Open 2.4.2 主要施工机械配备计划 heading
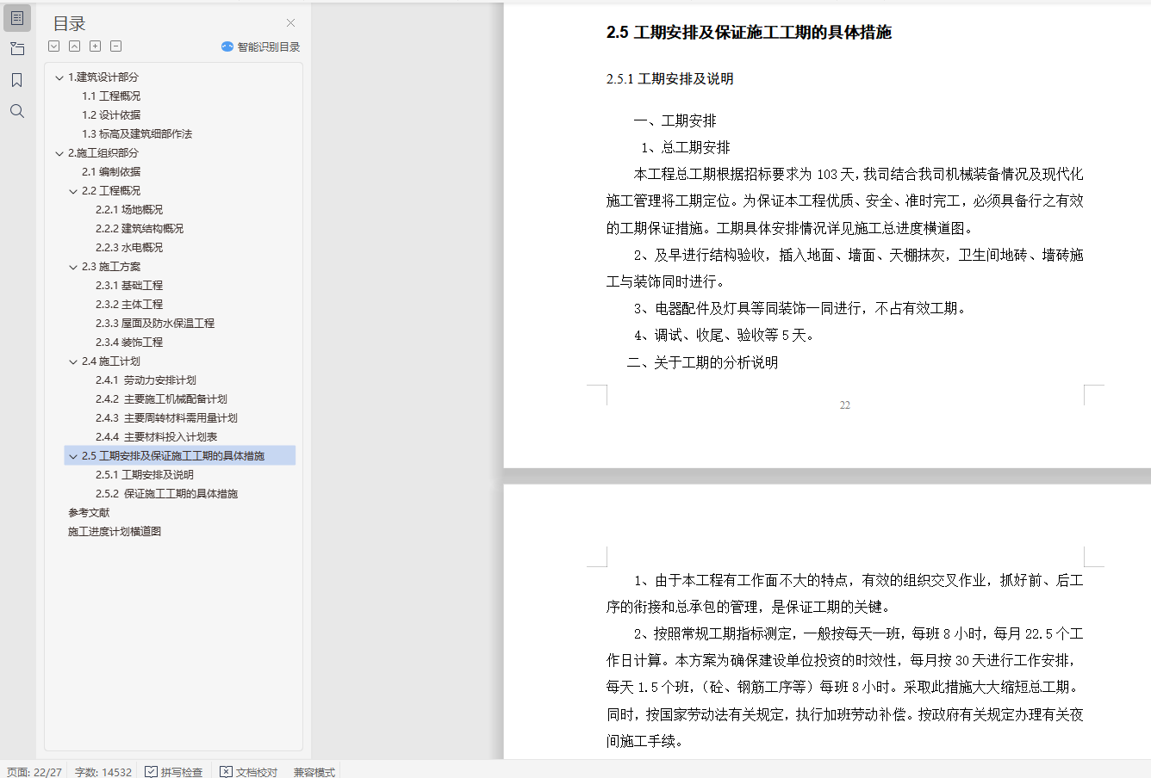 click(x=161, y=399)
